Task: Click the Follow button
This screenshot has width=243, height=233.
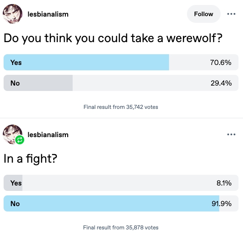Action: coord(204,14)
